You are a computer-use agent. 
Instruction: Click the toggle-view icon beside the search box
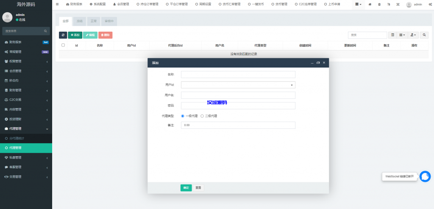point(392,35)
